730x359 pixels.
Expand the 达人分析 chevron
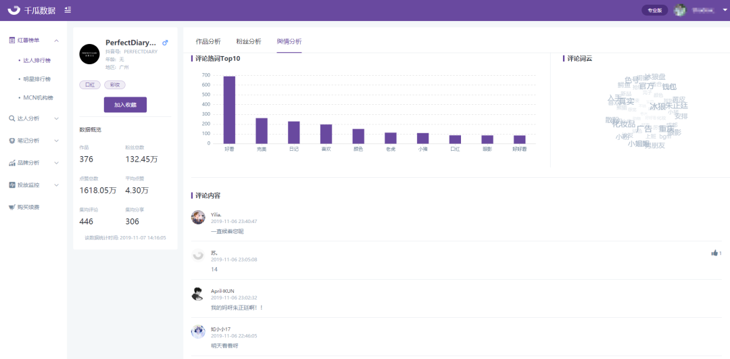coord(56,118)
